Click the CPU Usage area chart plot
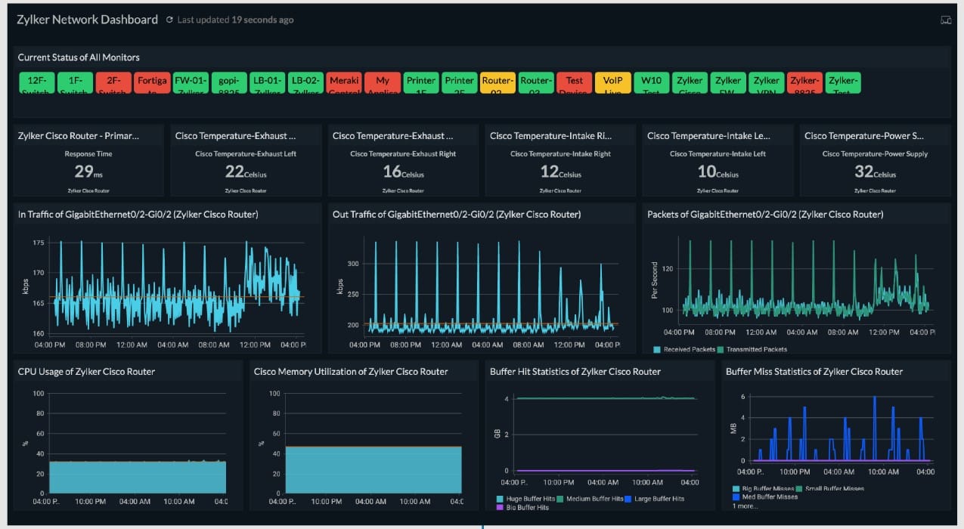 coord(138,443)
